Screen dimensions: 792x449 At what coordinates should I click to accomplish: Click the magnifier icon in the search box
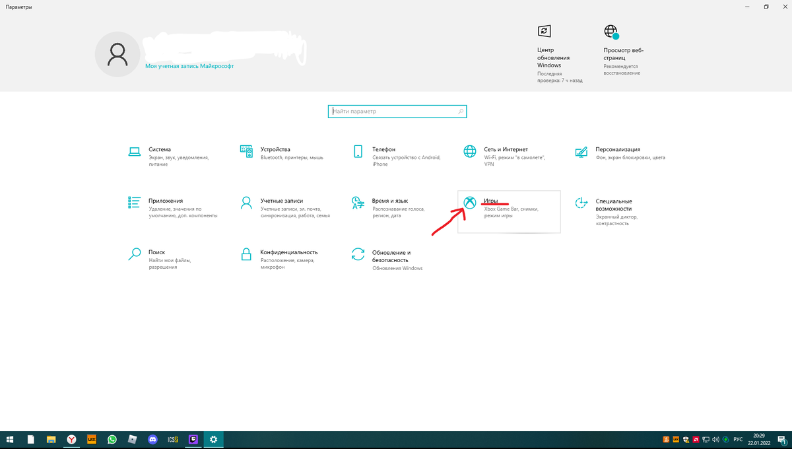pyautogui.click(x=461, y=112)
